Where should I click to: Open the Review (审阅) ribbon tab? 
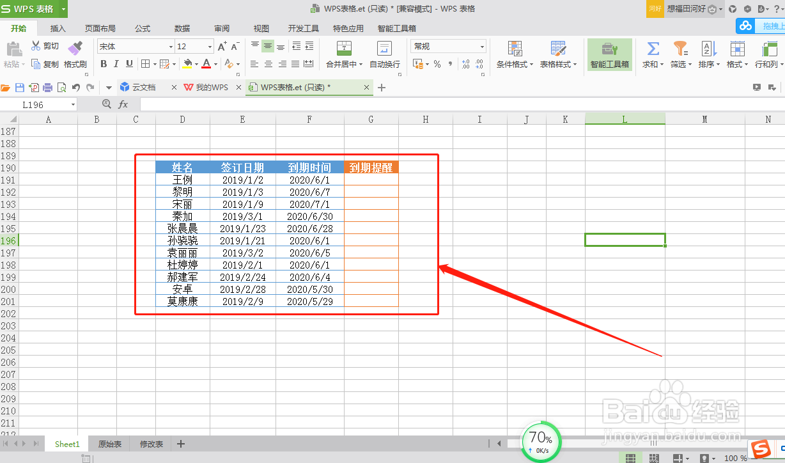222,28
